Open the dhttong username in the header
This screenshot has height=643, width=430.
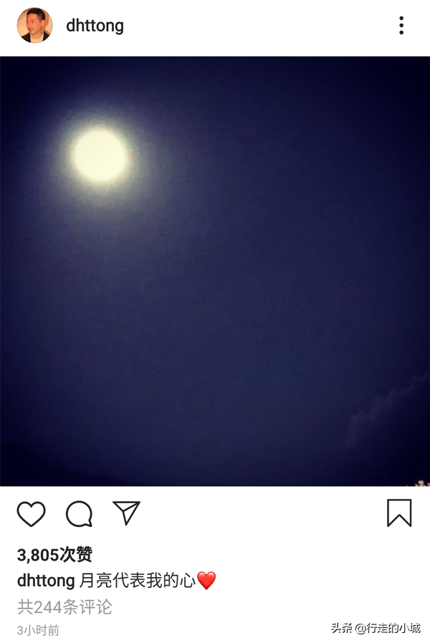point(95,26)
